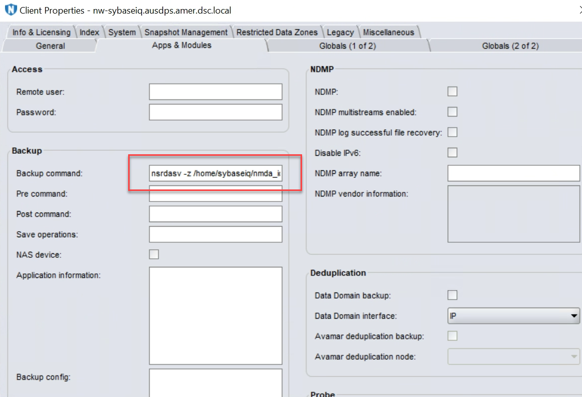Viewport: 582px width, 397px height.
Task: Enable NDMP multistreams
Action: tap(452, 112)
